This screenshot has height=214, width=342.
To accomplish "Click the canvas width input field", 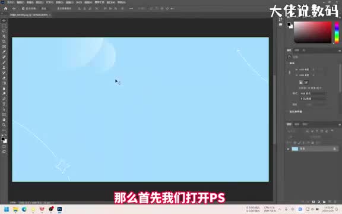I will (304, 70).
